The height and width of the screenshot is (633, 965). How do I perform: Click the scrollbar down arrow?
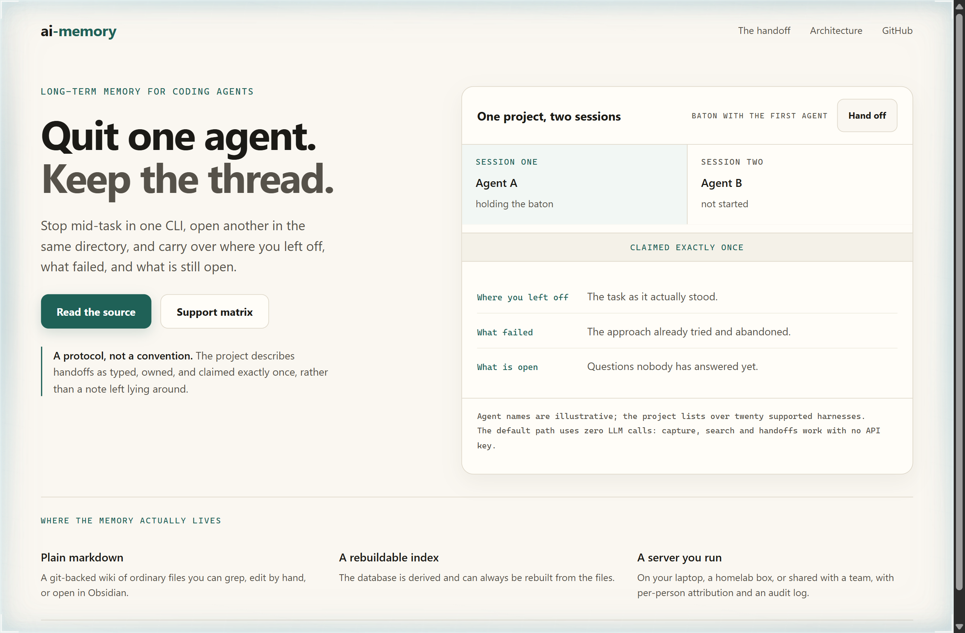pos(959,627)
